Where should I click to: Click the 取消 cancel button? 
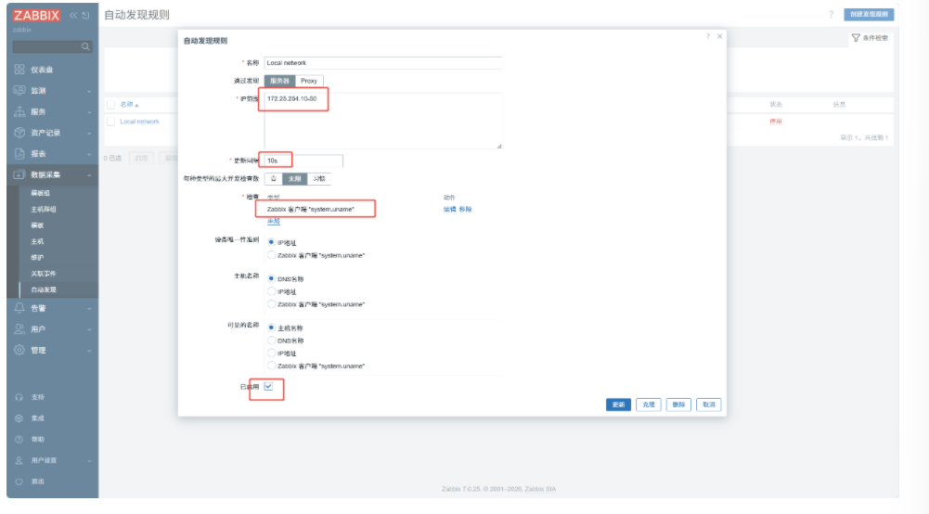(x=709, y=405)
